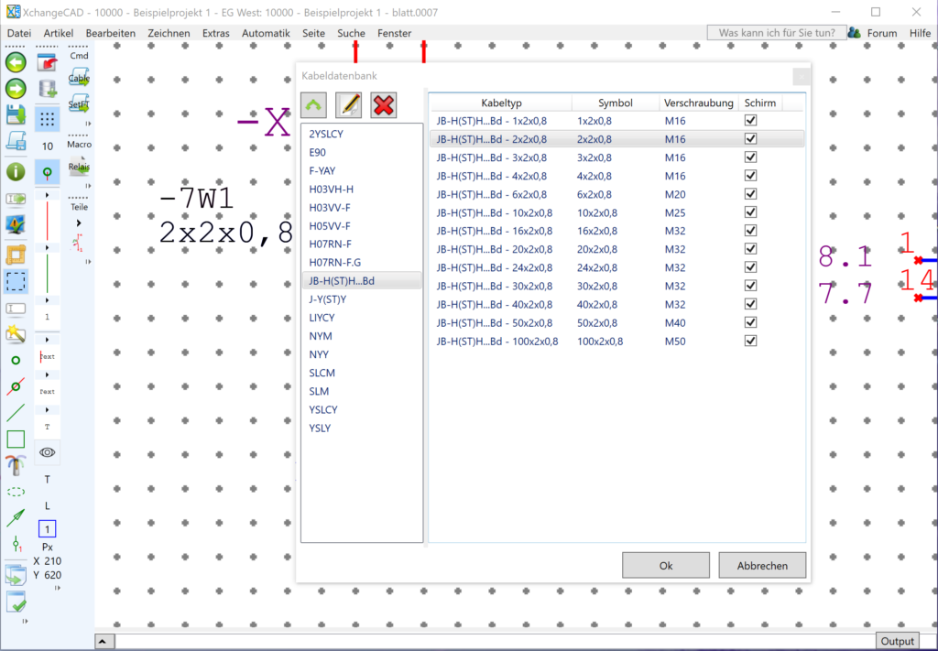The width and height of the screenshot is (938, 651).
Task: Click the pencil edit icon in Kabeldatenbank
Action: click(x=349, y=105)
